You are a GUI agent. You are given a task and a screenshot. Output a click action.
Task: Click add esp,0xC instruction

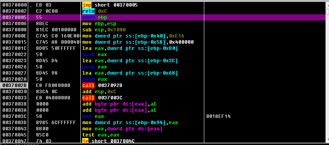click(x=100, y=92)
